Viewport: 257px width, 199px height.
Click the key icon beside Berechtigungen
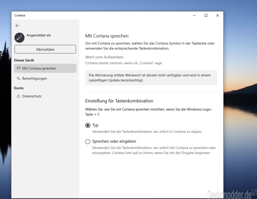(x=18, y=78)
